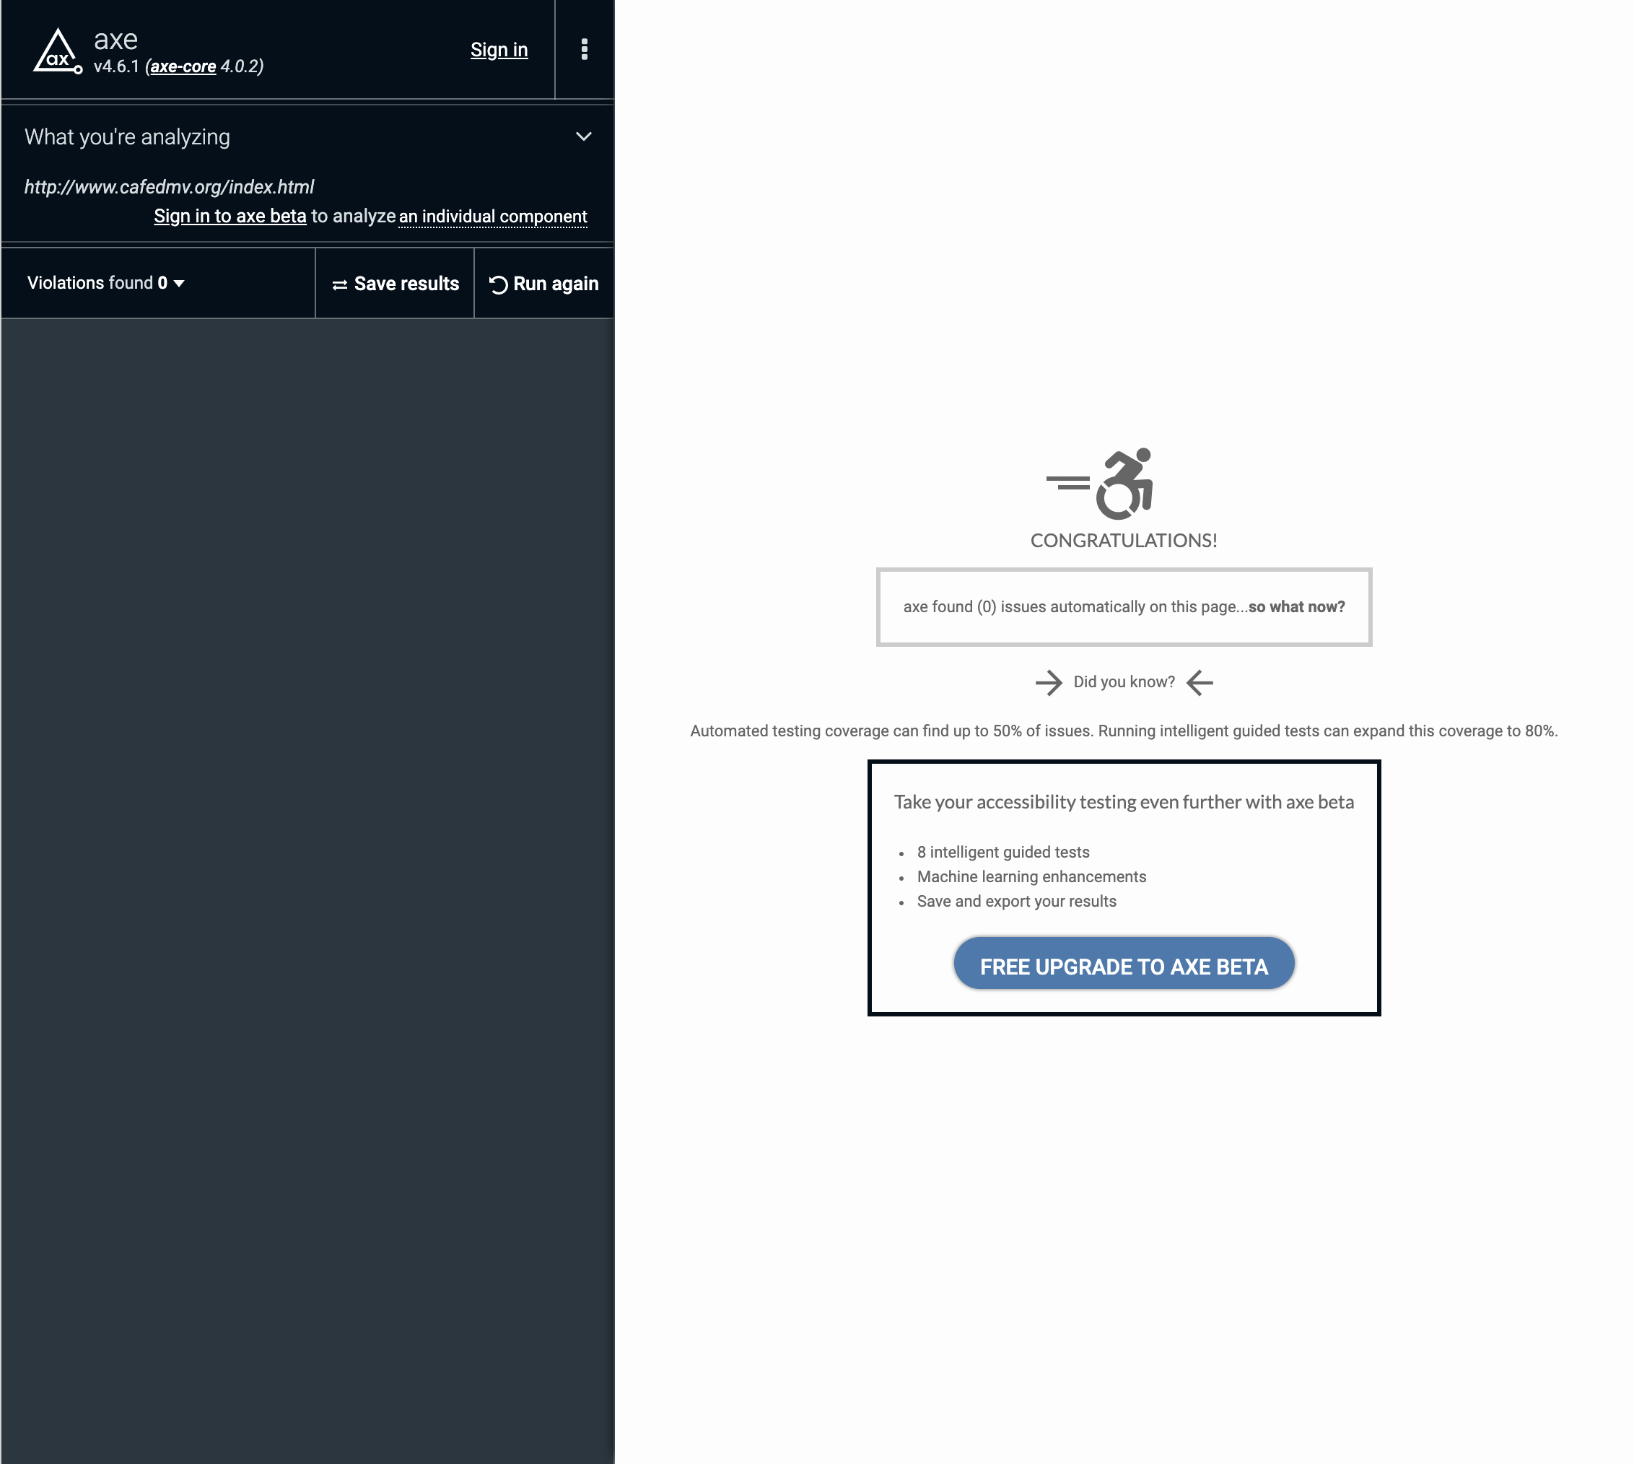1634x1464 pixels.
Task: Click the three-dot overflow menu icon
Action: pos(583,50)
